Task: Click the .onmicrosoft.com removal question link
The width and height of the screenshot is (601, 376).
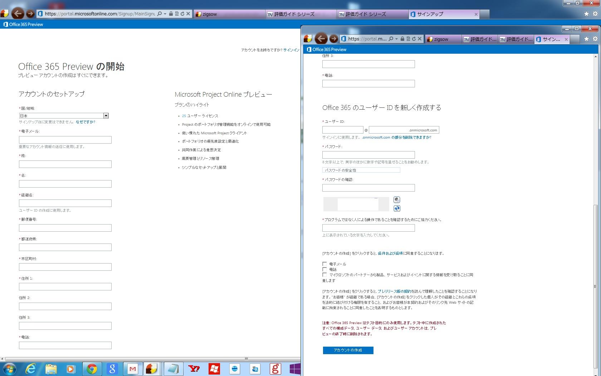Action: [397, 138]
